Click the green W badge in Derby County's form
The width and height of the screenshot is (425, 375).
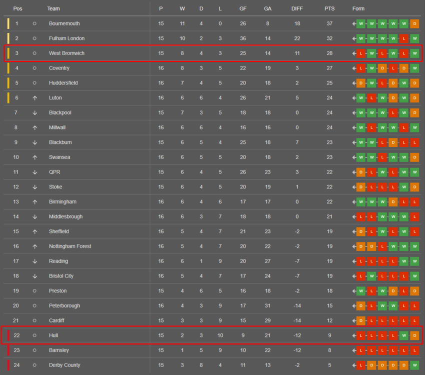pyautogui.click(x=414, y=365)
